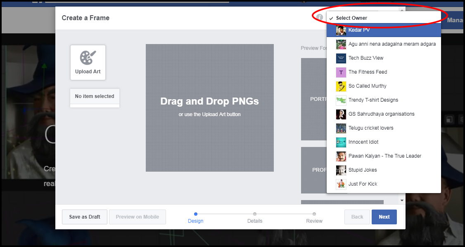
Task: Click Preview on Mobile button
Action: coord(137,217)
